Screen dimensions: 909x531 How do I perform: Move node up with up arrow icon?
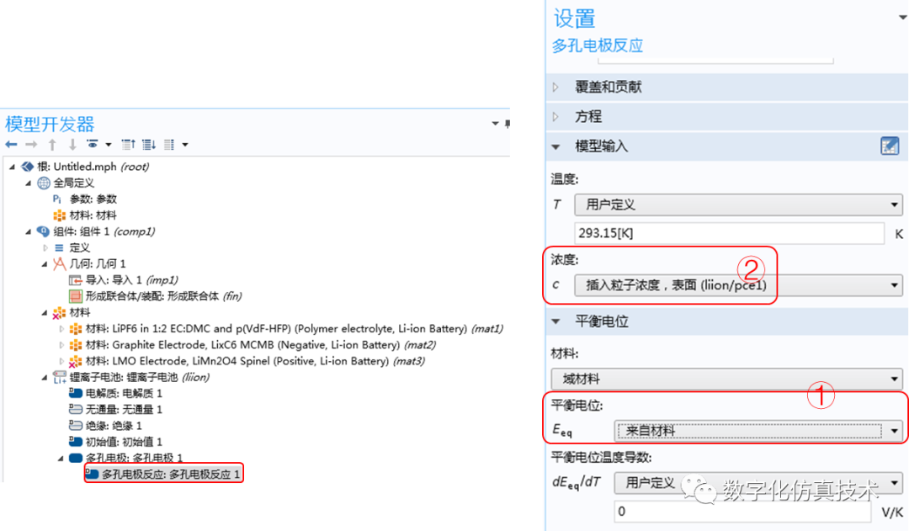pos(52,145)
